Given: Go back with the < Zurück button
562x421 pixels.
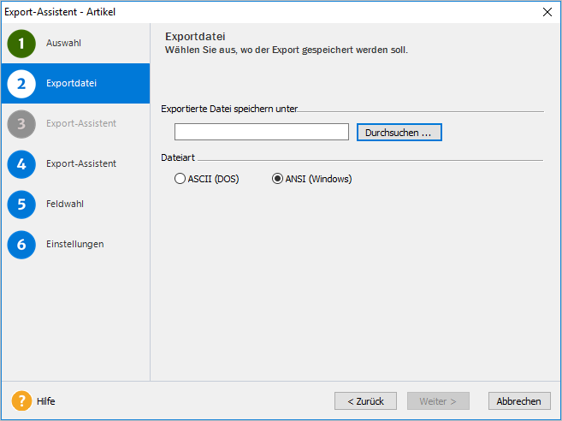Looking at the screenshot, I should tap(365, 401).
